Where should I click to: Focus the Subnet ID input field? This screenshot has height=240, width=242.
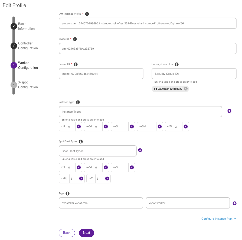[x=101, y=74]
